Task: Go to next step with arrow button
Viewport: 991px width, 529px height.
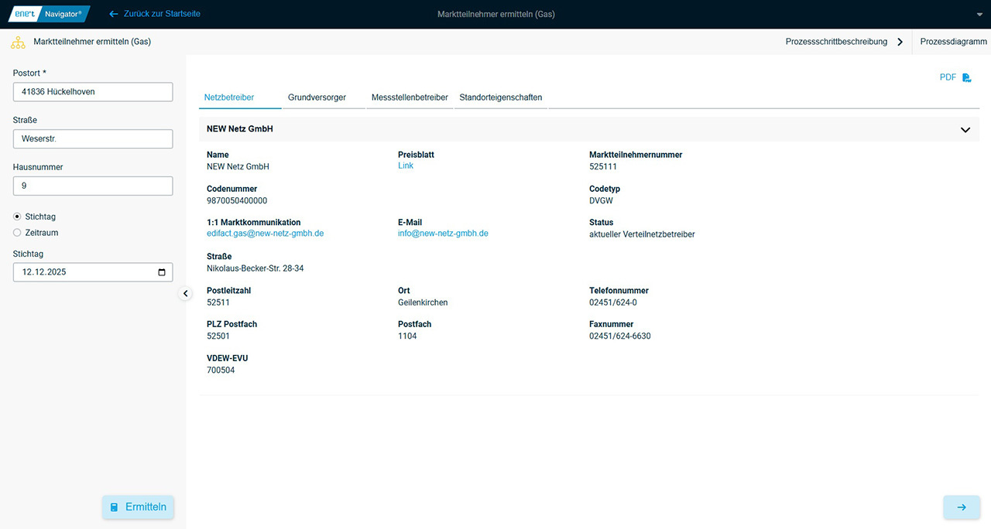Action: pyautogui.click(x=961, y=507)
